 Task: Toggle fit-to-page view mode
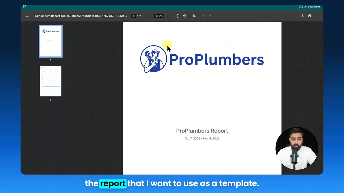tap(178, 16)
